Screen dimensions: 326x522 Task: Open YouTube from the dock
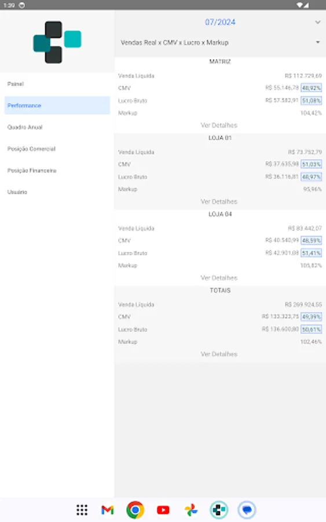[163, 510]
